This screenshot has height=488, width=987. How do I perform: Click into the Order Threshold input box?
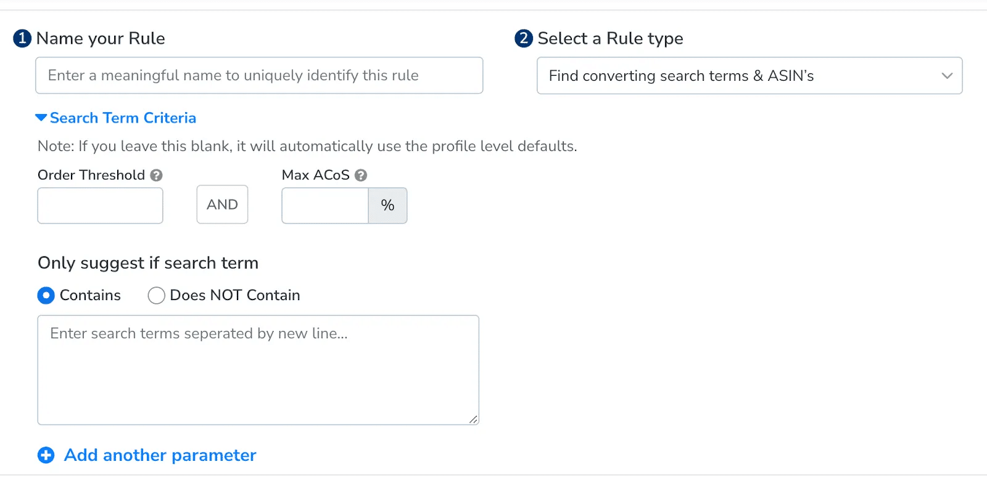(100, 206)
